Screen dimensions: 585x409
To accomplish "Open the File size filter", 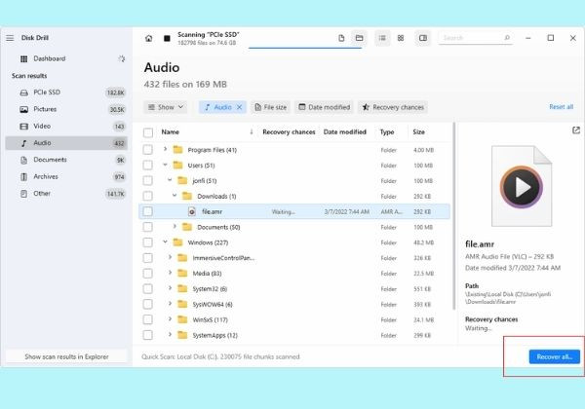I will coord(270,107).
